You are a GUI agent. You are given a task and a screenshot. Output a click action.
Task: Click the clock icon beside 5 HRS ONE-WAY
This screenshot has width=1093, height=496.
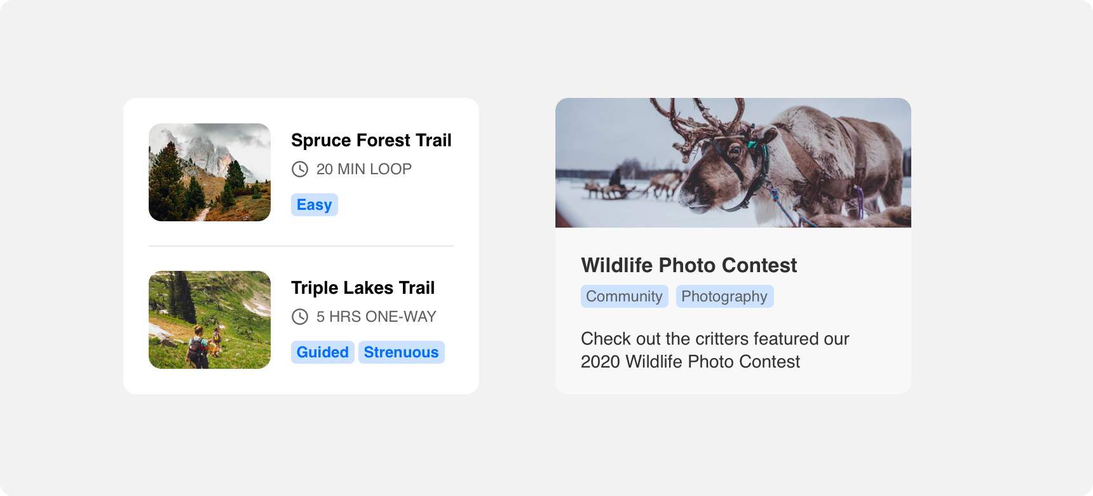tap(300, 317)
